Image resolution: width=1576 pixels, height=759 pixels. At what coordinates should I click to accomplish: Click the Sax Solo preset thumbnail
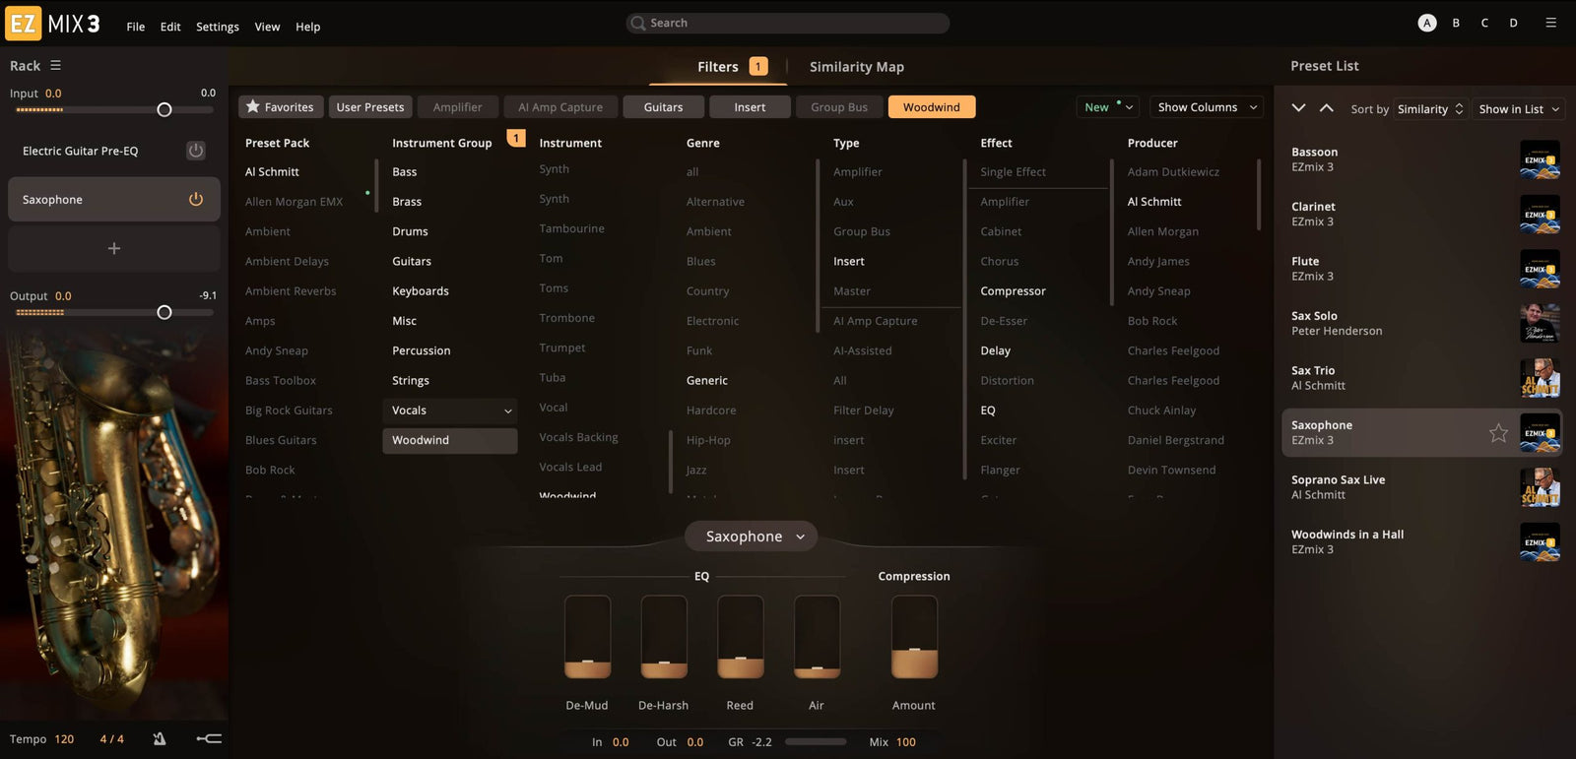click(x=1540, y=323)
